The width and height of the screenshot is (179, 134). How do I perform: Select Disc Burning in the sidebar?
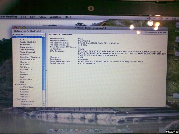27,50
